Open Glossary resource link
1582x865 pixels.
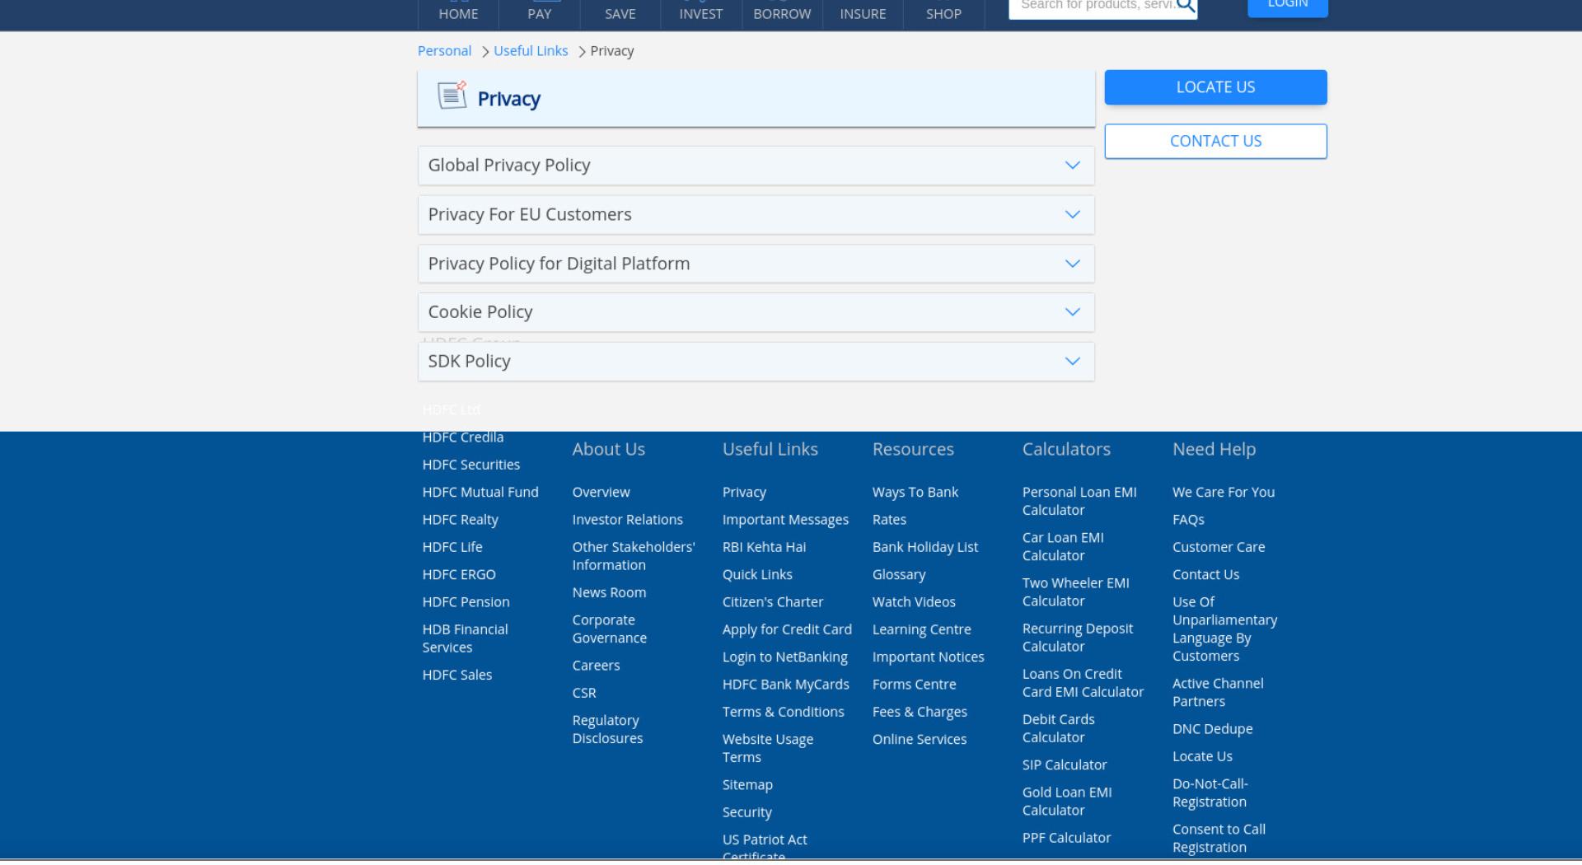(899, 574)
